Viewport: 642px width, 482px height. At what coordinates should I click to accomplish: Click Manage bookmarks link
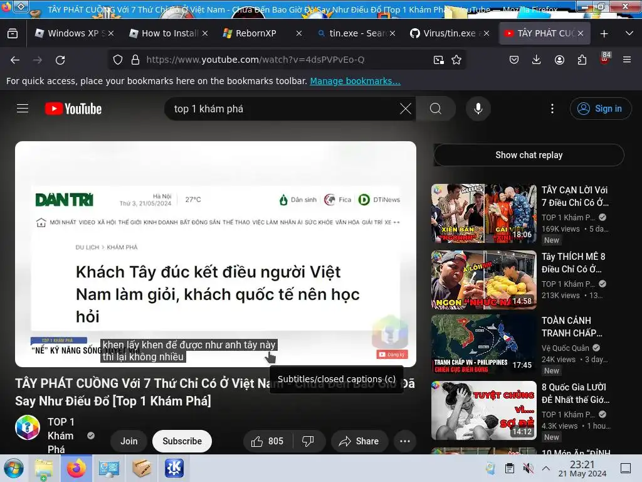pos(355,81)
